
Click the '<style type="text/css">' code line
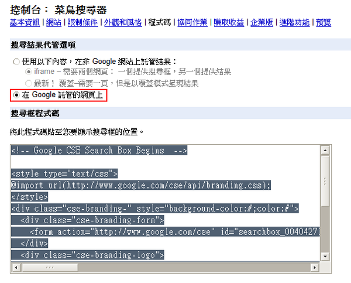click(64, 173)
